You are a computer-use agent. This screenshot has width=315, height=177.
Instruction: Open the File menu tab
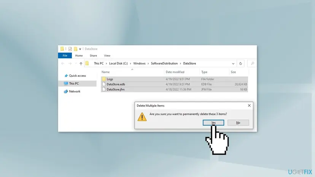click(65, 55)
